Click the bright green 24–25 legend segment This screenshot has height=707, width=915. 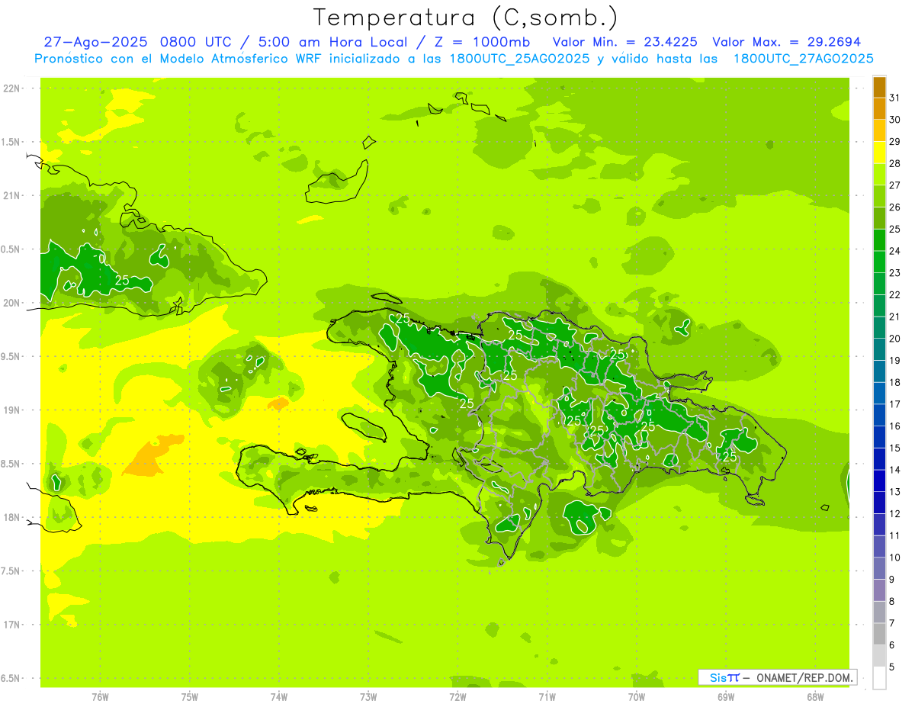pos(879,240)
